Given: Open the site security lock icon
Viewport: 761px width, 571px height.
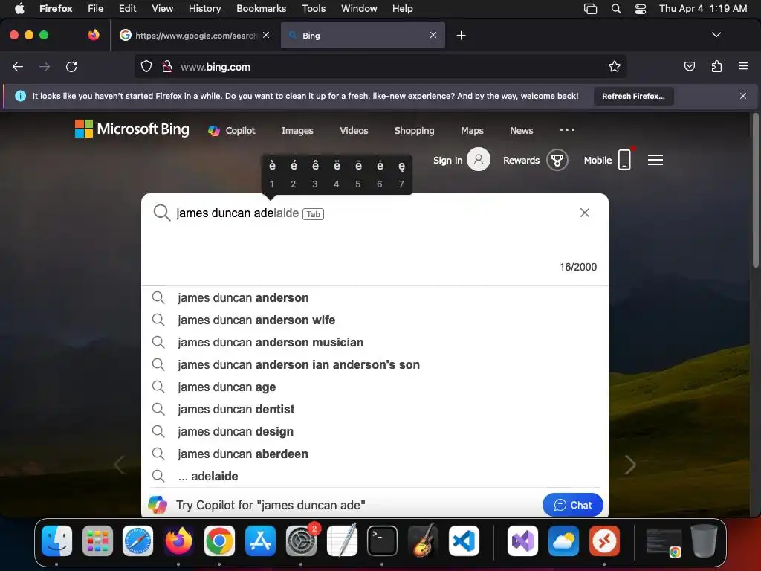Looking at the screenshot, I should 167,67.
